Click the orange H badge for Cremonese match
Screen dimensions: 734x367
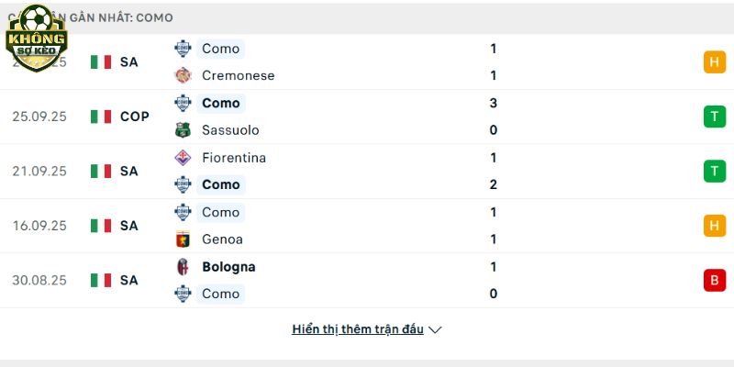pos(714,61)
